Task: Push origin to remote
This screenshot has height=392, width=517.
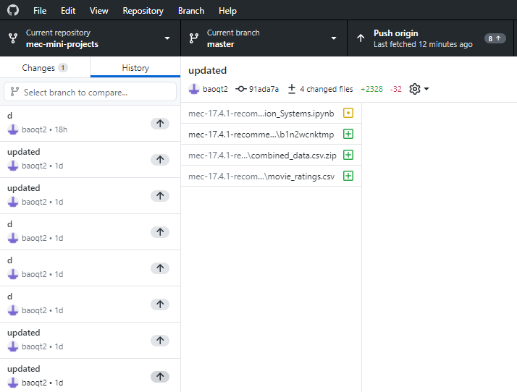Action: (430, 38)
